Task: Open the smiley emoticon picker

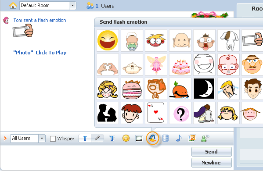Action: click(x=126, y=139)
